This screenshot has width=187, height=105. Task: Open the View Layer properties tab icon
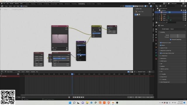[x=156, y=35]
